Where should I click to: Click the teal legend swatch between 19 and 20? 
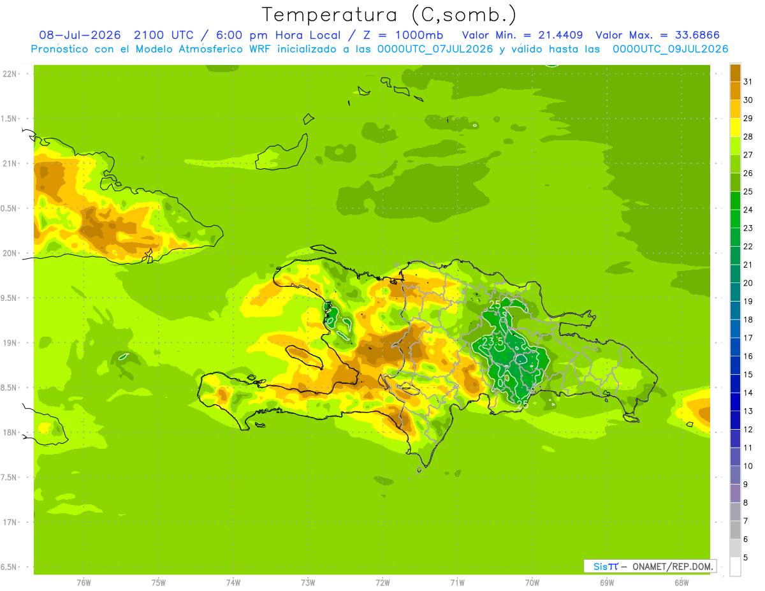(736, 292)
